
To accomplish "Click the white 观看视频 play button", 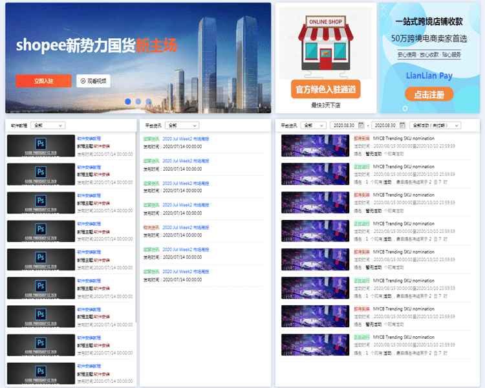I will point(93,81).
